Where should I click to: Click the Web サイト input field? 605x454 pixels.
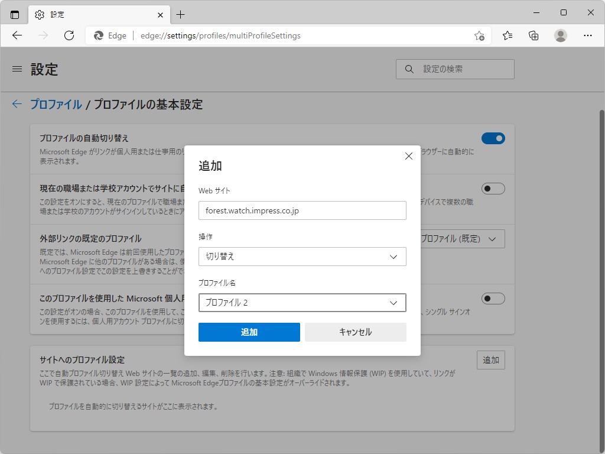[302, 210]
